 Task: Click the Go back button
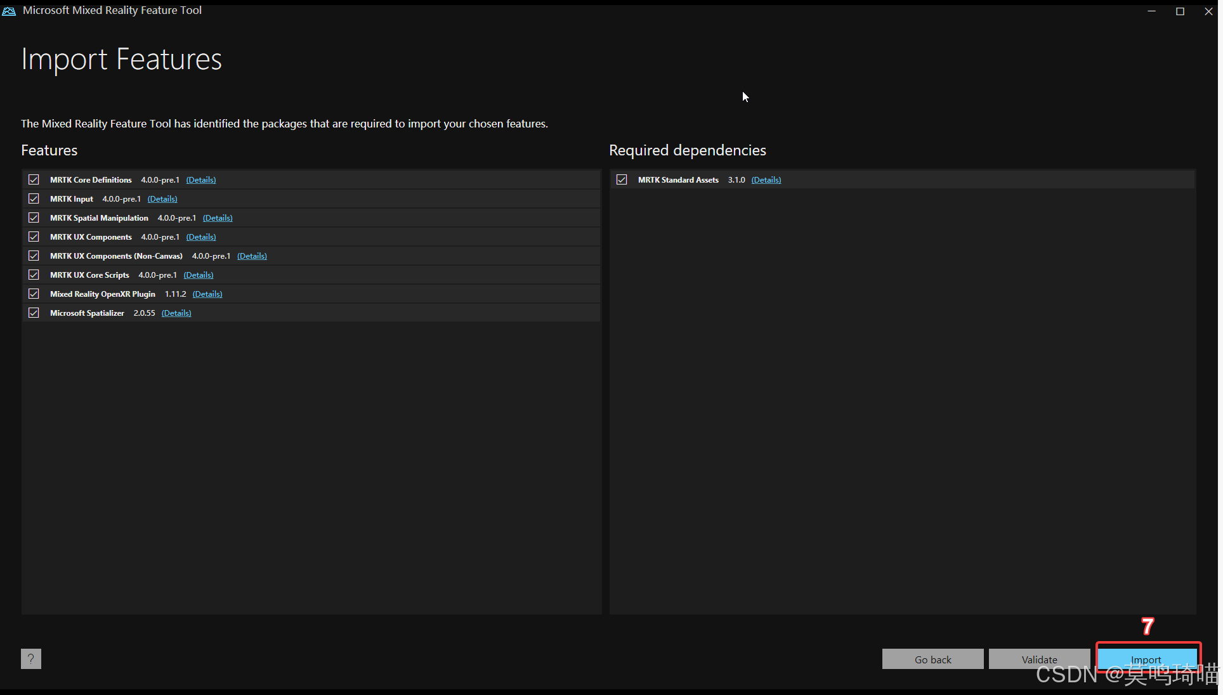click(932, 659)
